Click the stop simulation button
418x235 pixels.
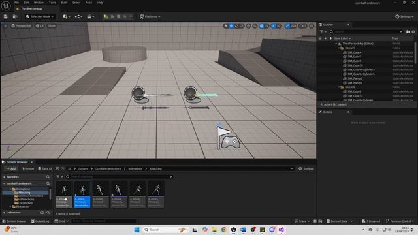click(x=119, y=16)
